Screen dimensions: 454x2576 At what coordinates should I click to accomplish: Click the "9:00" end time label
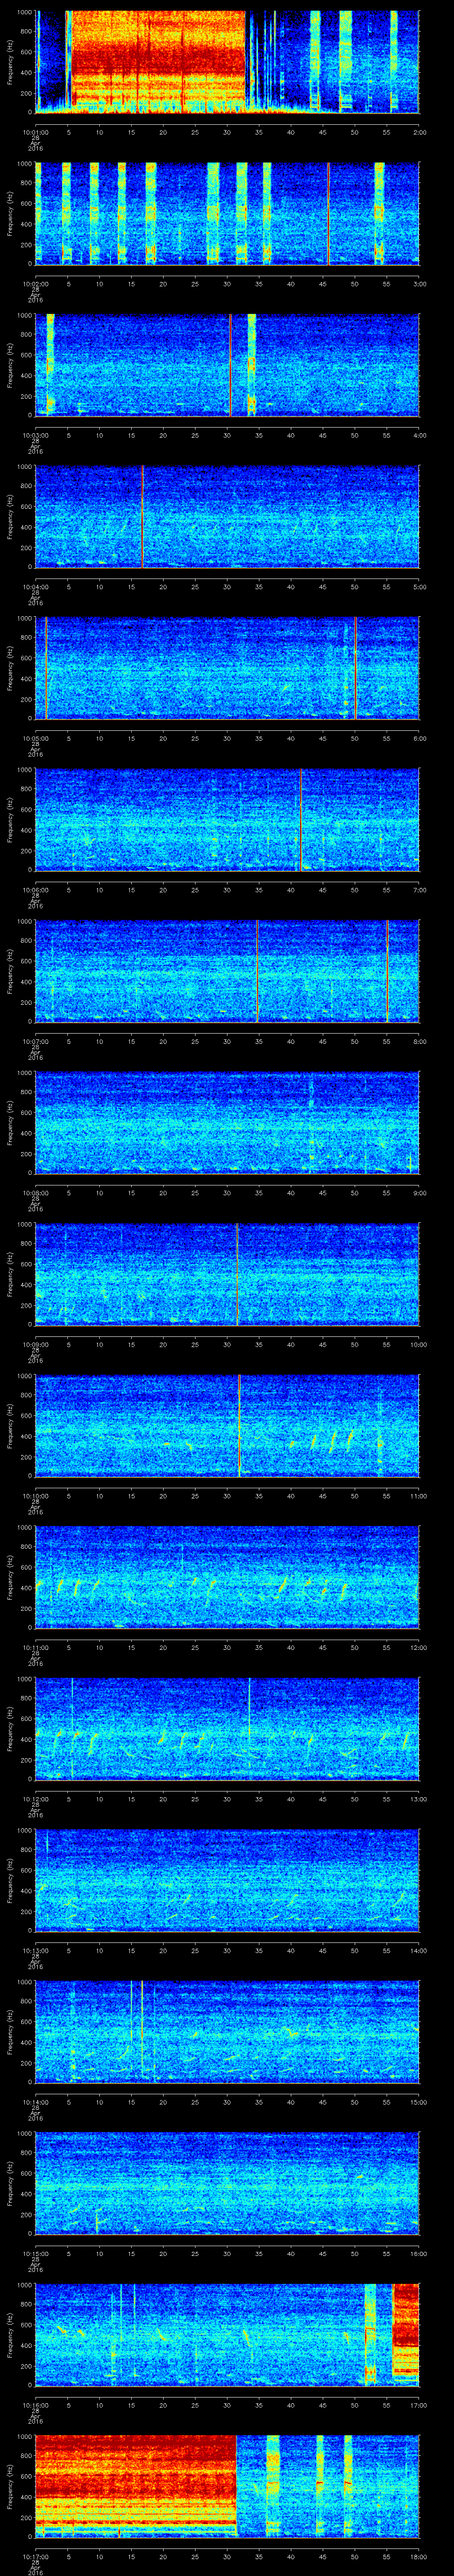click(x=419, y=1194)
